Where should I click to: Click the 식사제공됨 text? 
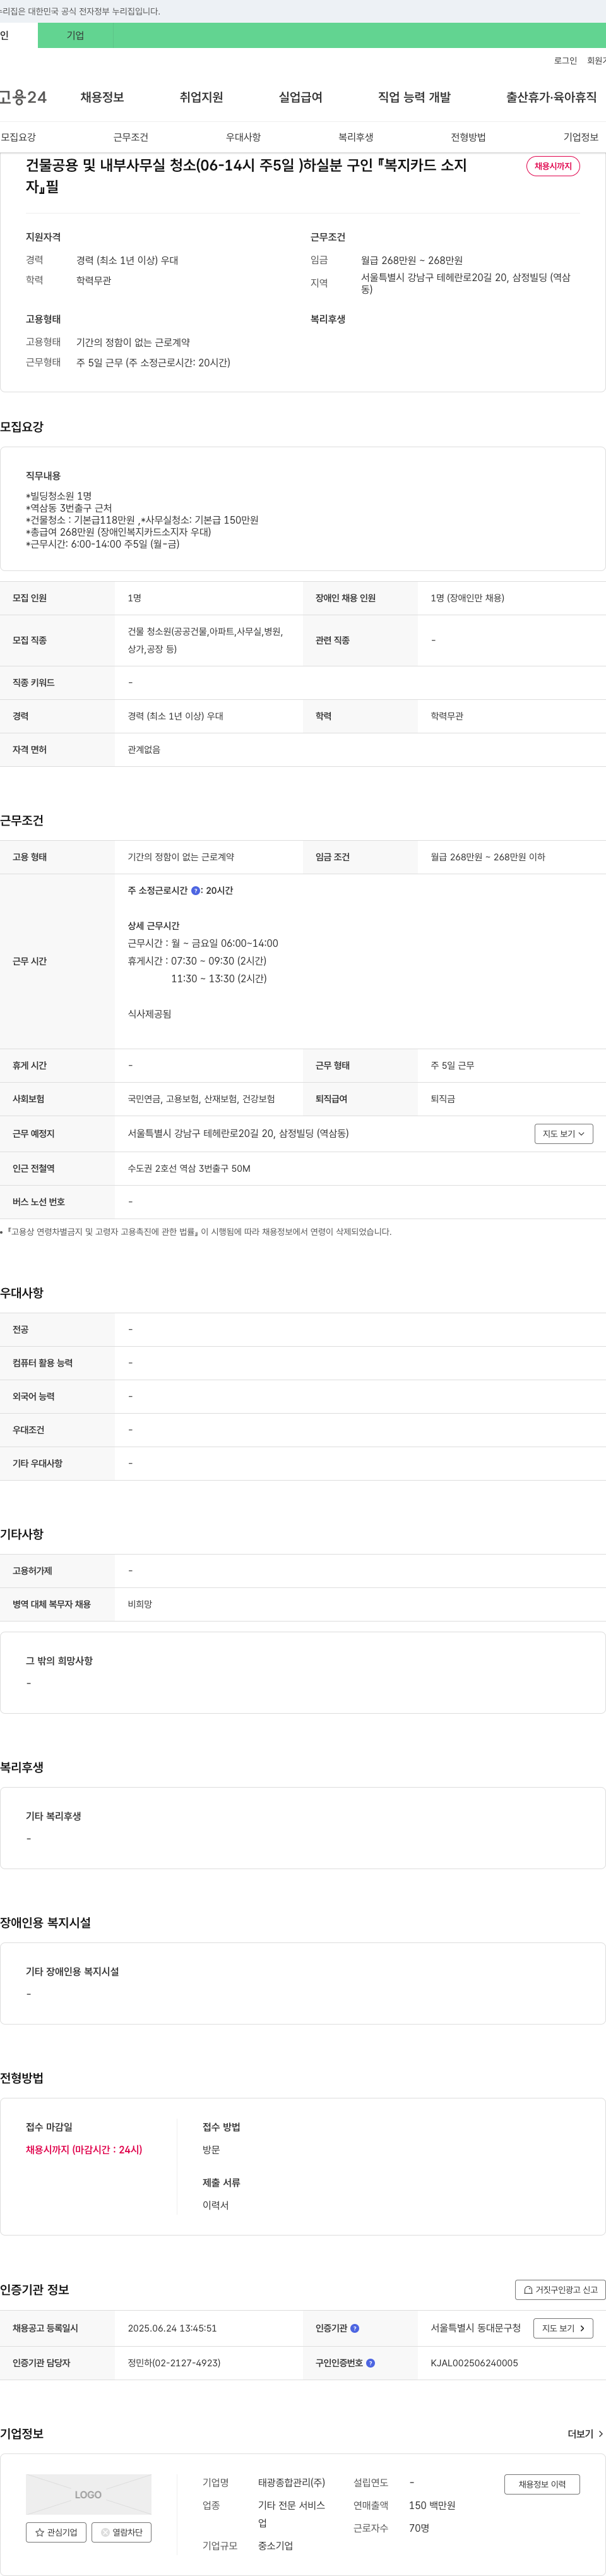coord(149,1014)
